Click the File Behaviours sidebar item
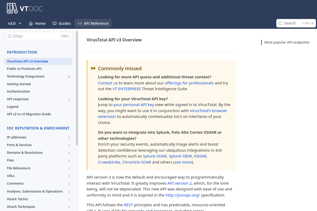317x211 pixels. tap(38, 168)
